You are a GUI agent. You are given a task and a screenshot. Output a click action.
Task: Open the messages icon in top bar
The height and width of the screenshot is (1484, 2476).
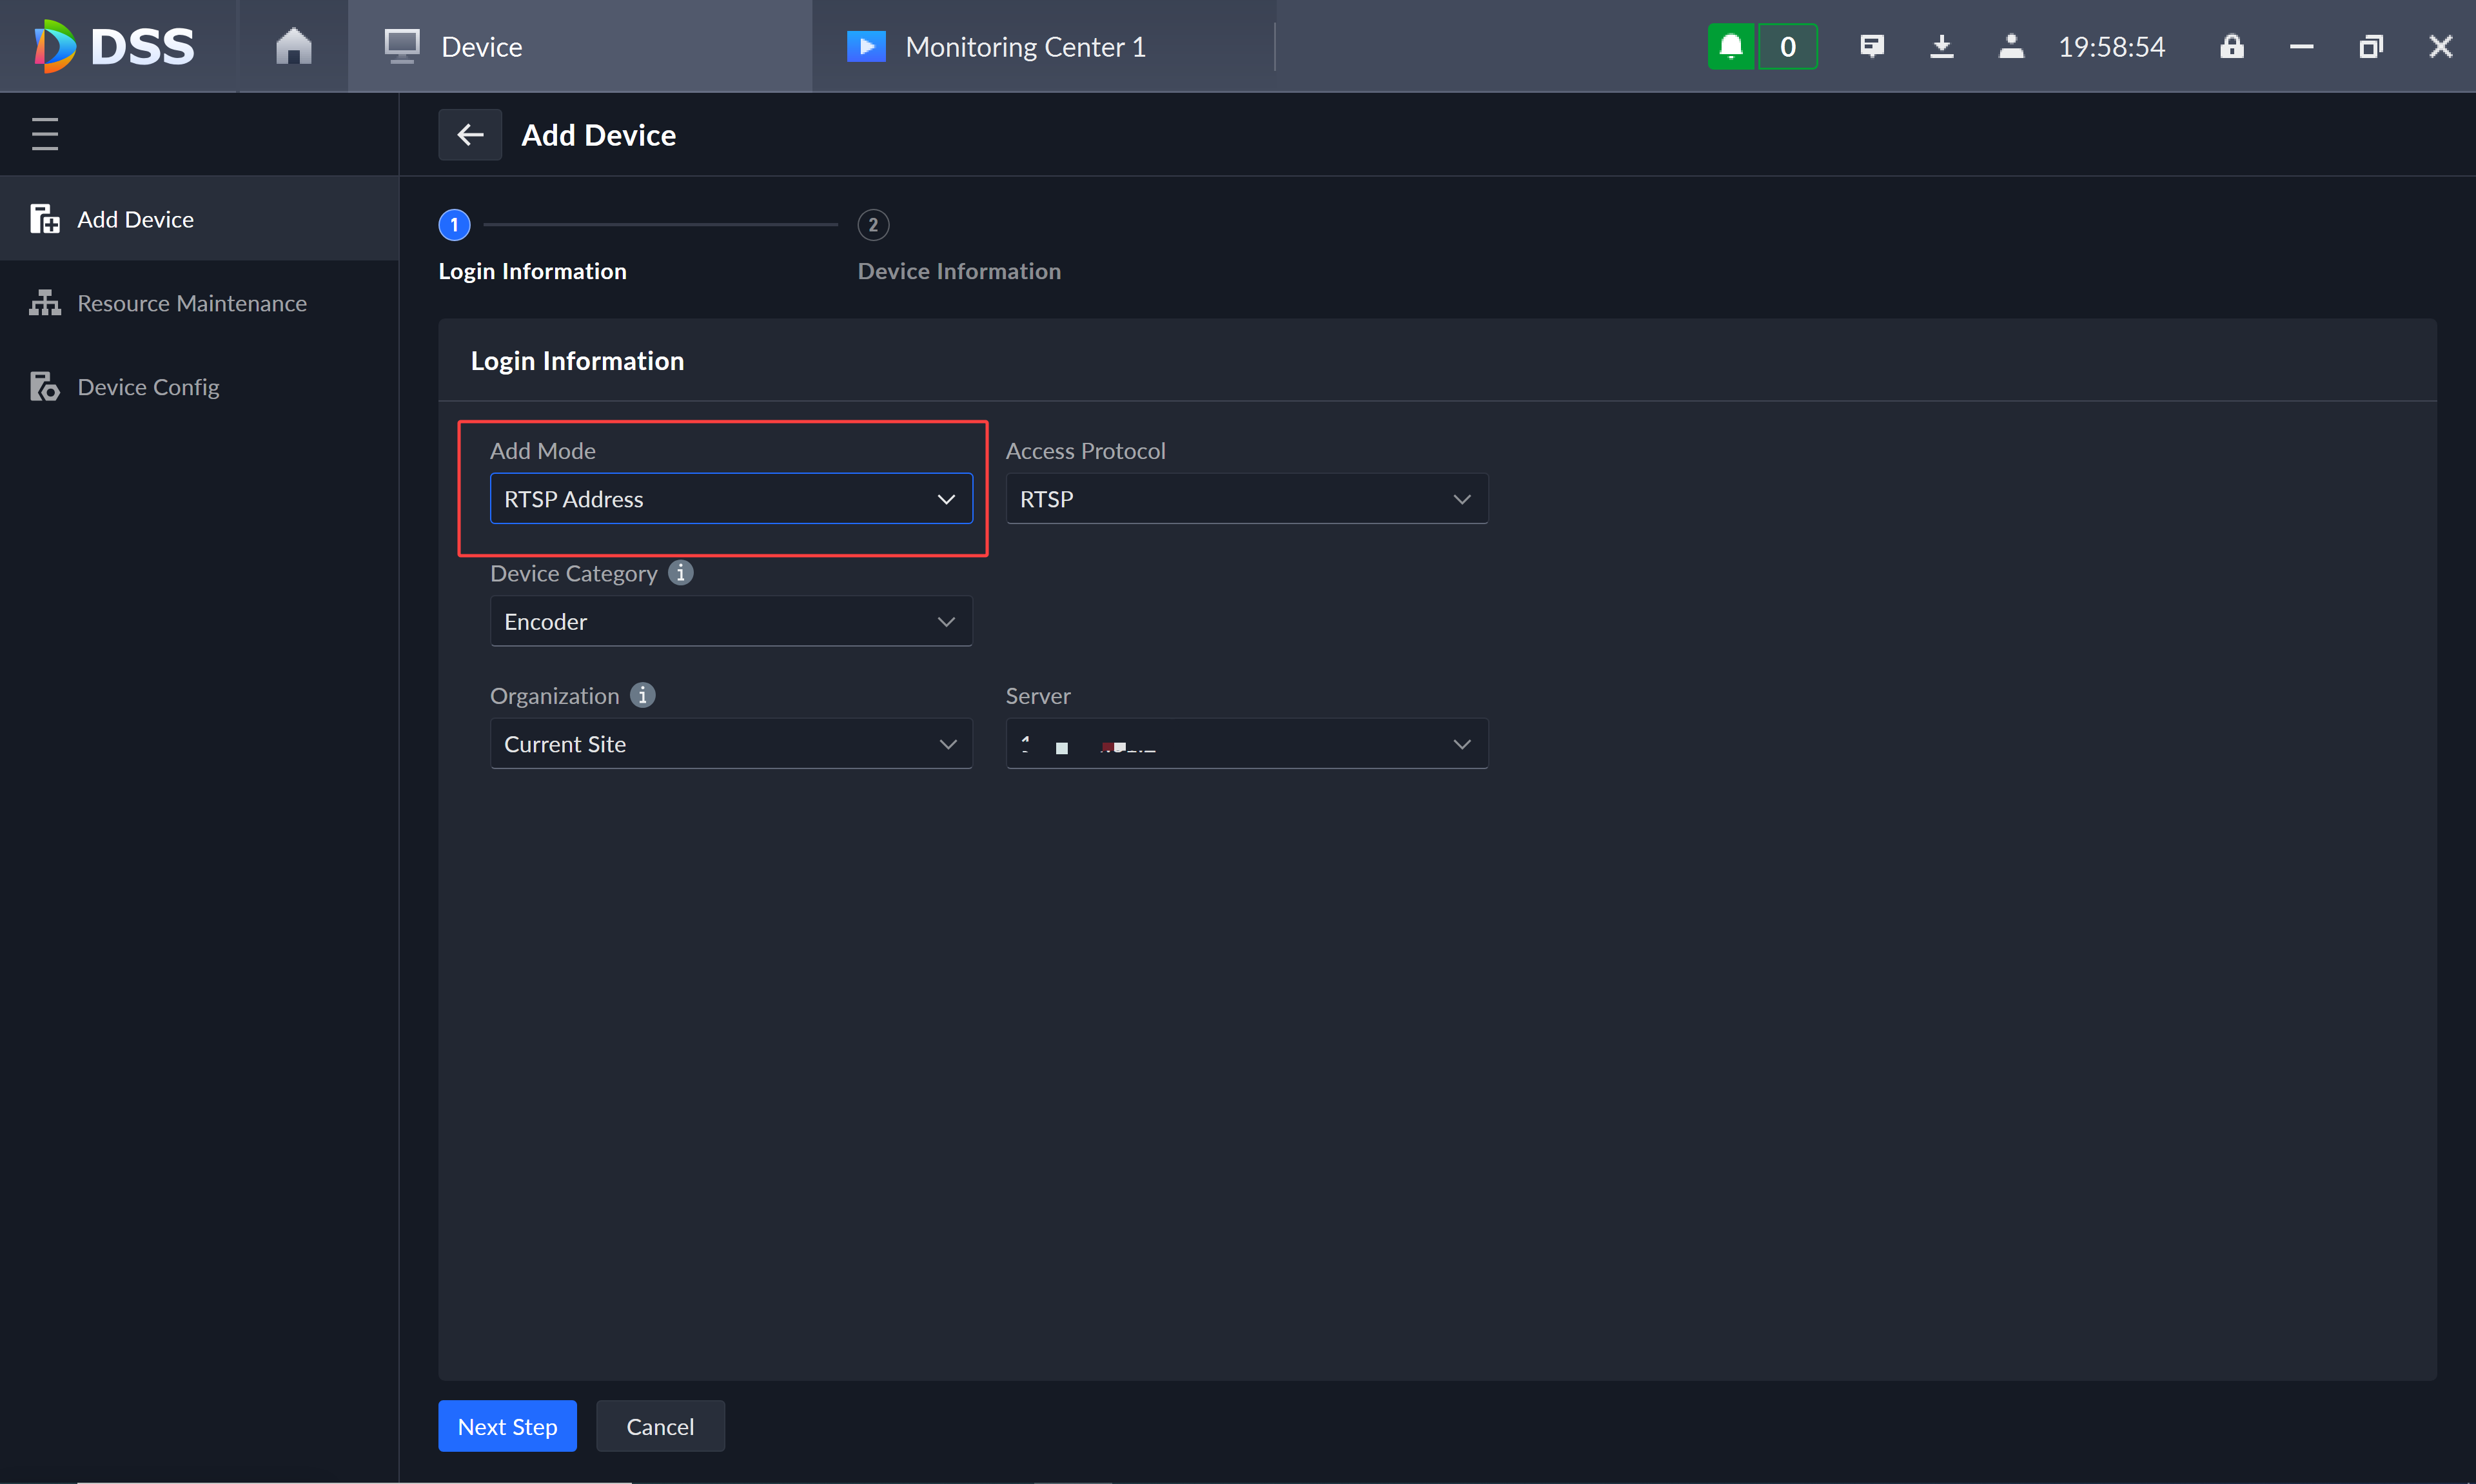coord(1872,46)
